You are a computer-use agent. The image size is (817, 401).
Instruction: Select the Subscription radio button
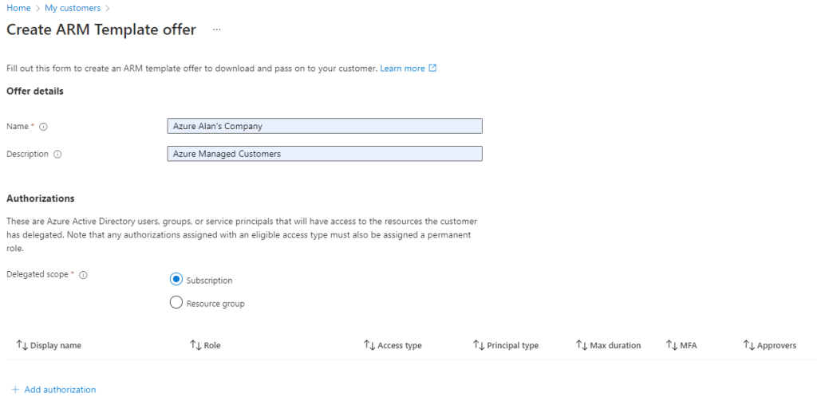point(176,280)
